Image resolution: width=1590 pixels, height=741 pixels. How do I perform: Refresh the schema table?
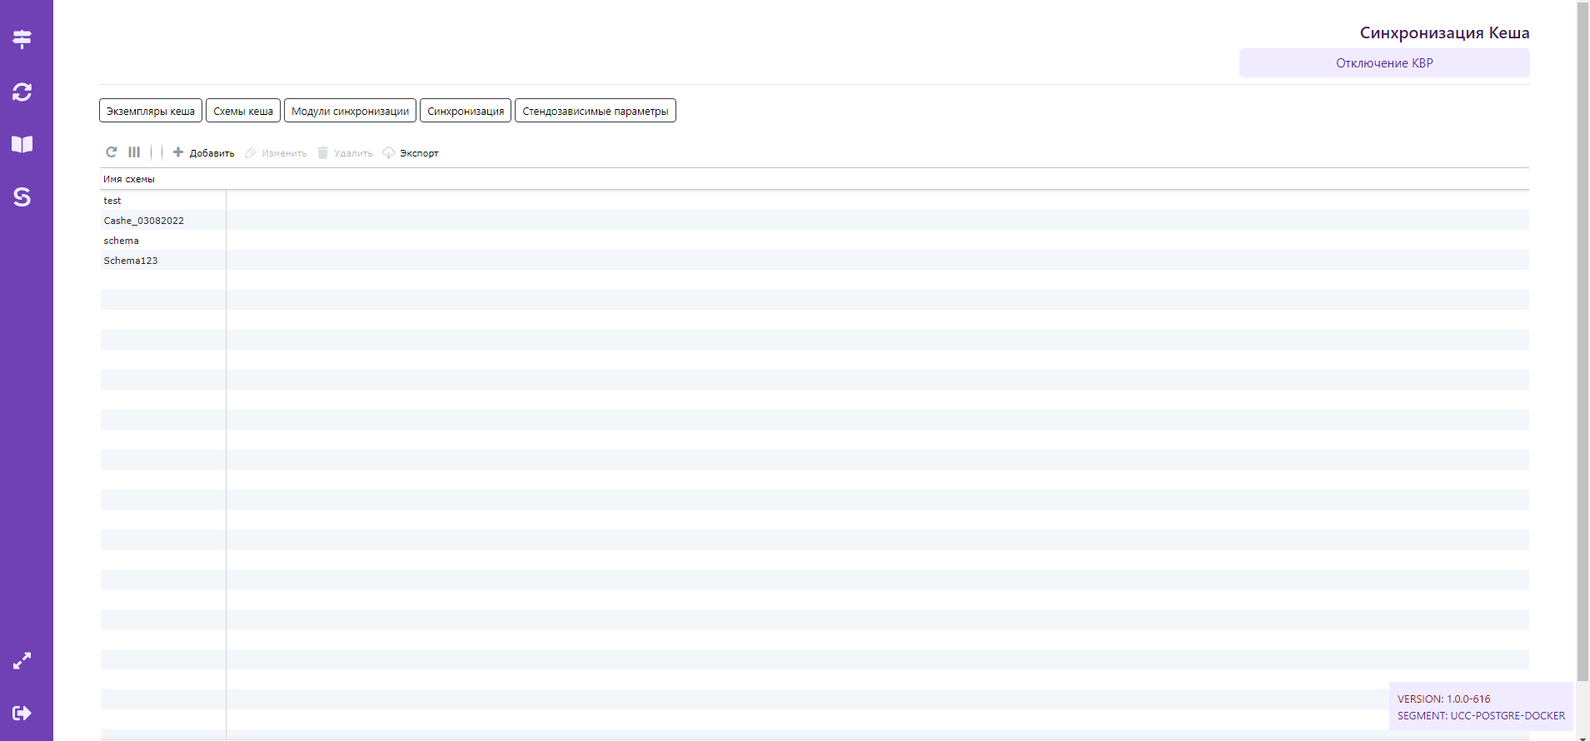point(112,152)
